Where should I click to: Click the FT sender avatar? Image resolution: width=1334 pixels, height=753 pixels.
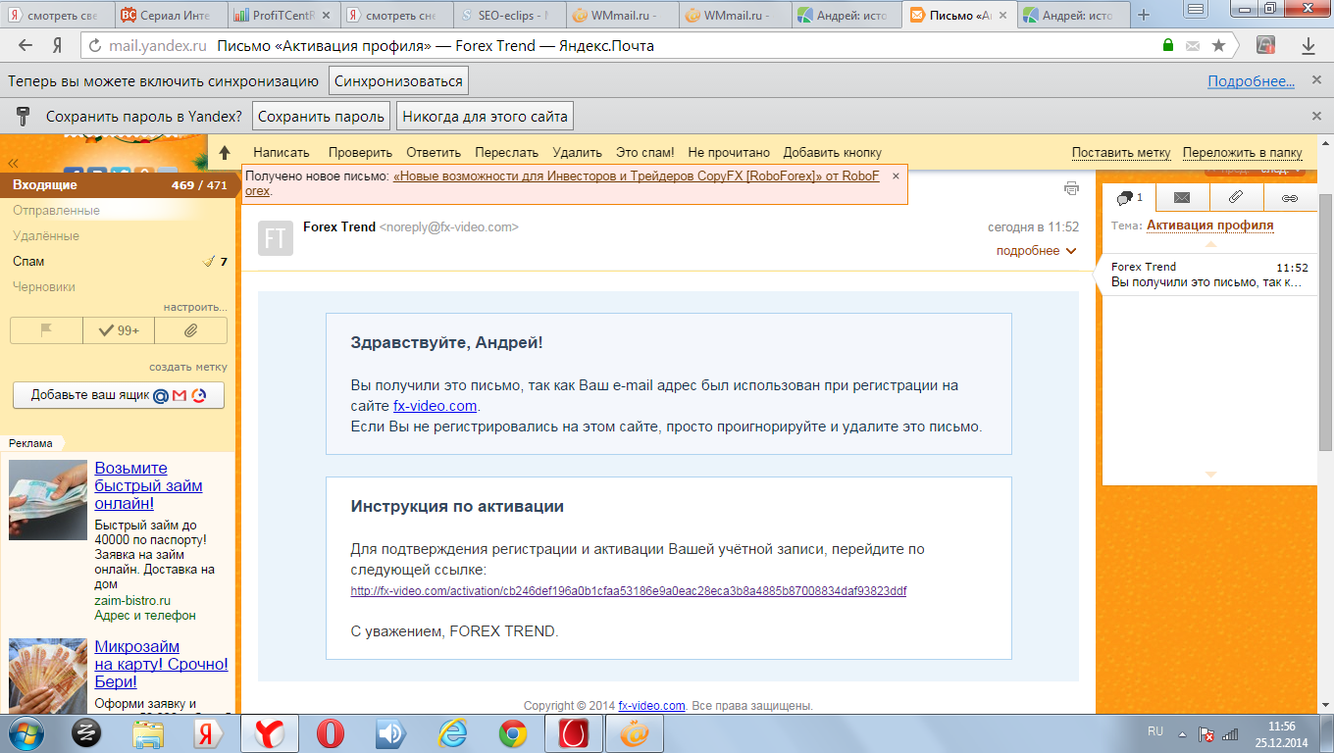(276, 238)
